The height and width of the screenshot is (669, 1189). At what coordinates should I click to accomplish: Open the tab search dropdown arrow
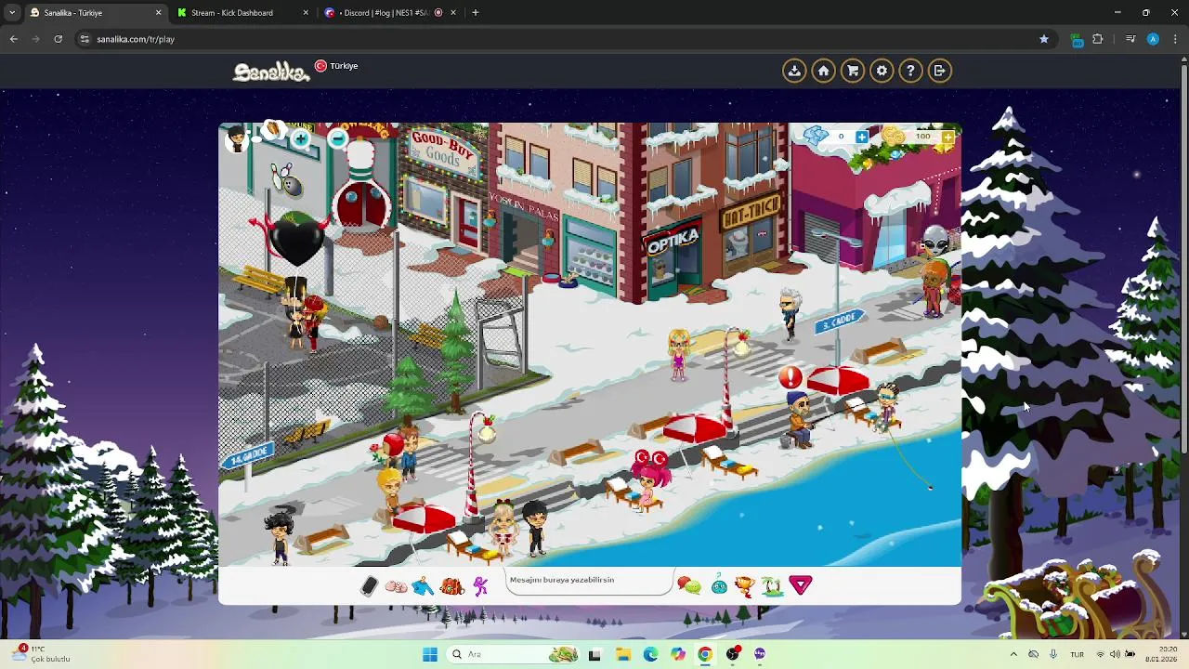tap(11, 13)
